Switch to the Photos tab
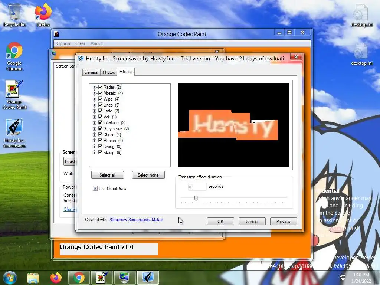The width and height of the screenshot is (380, 285). coord(109,72)
